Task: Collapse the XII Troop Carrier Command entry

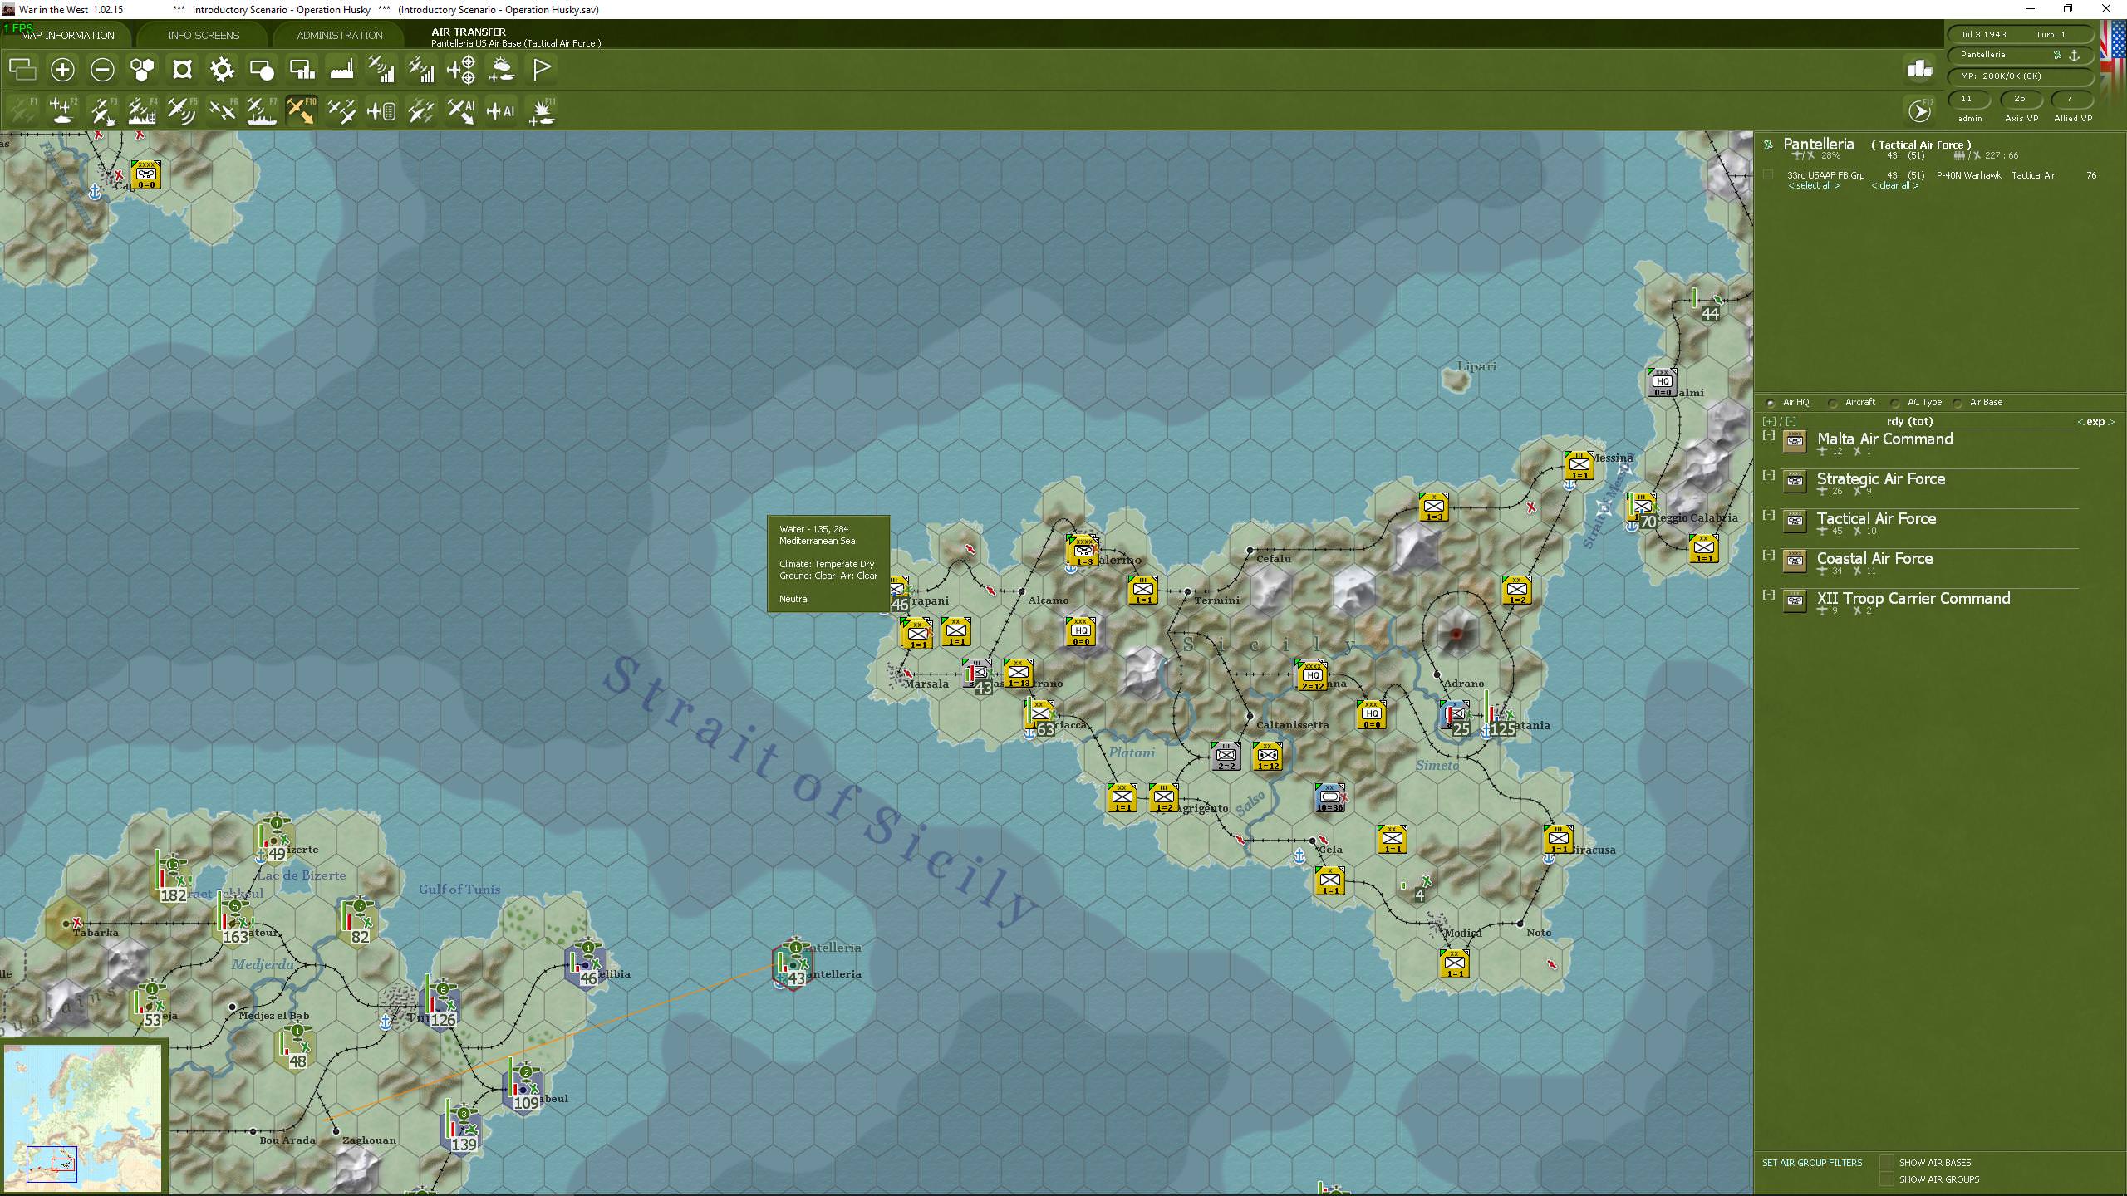Action: 1769,596
